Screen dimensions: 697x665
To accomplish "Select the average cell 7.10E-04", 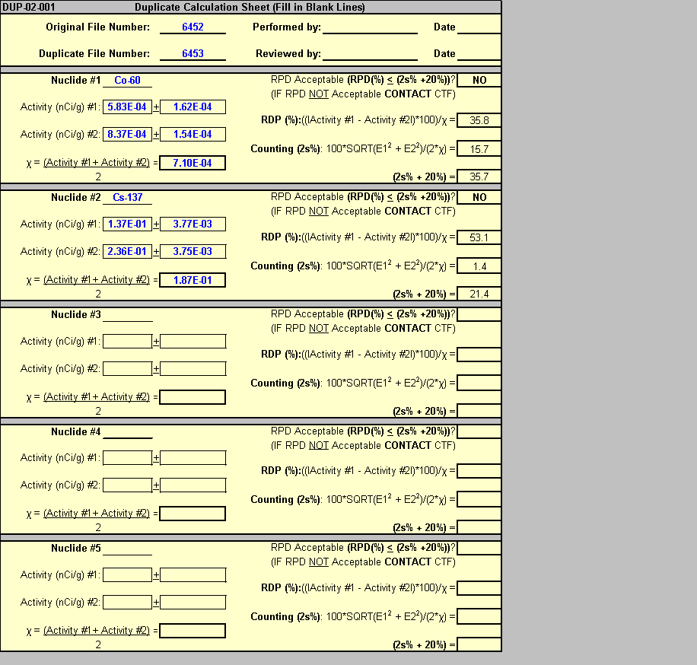I will click(193, 163).
